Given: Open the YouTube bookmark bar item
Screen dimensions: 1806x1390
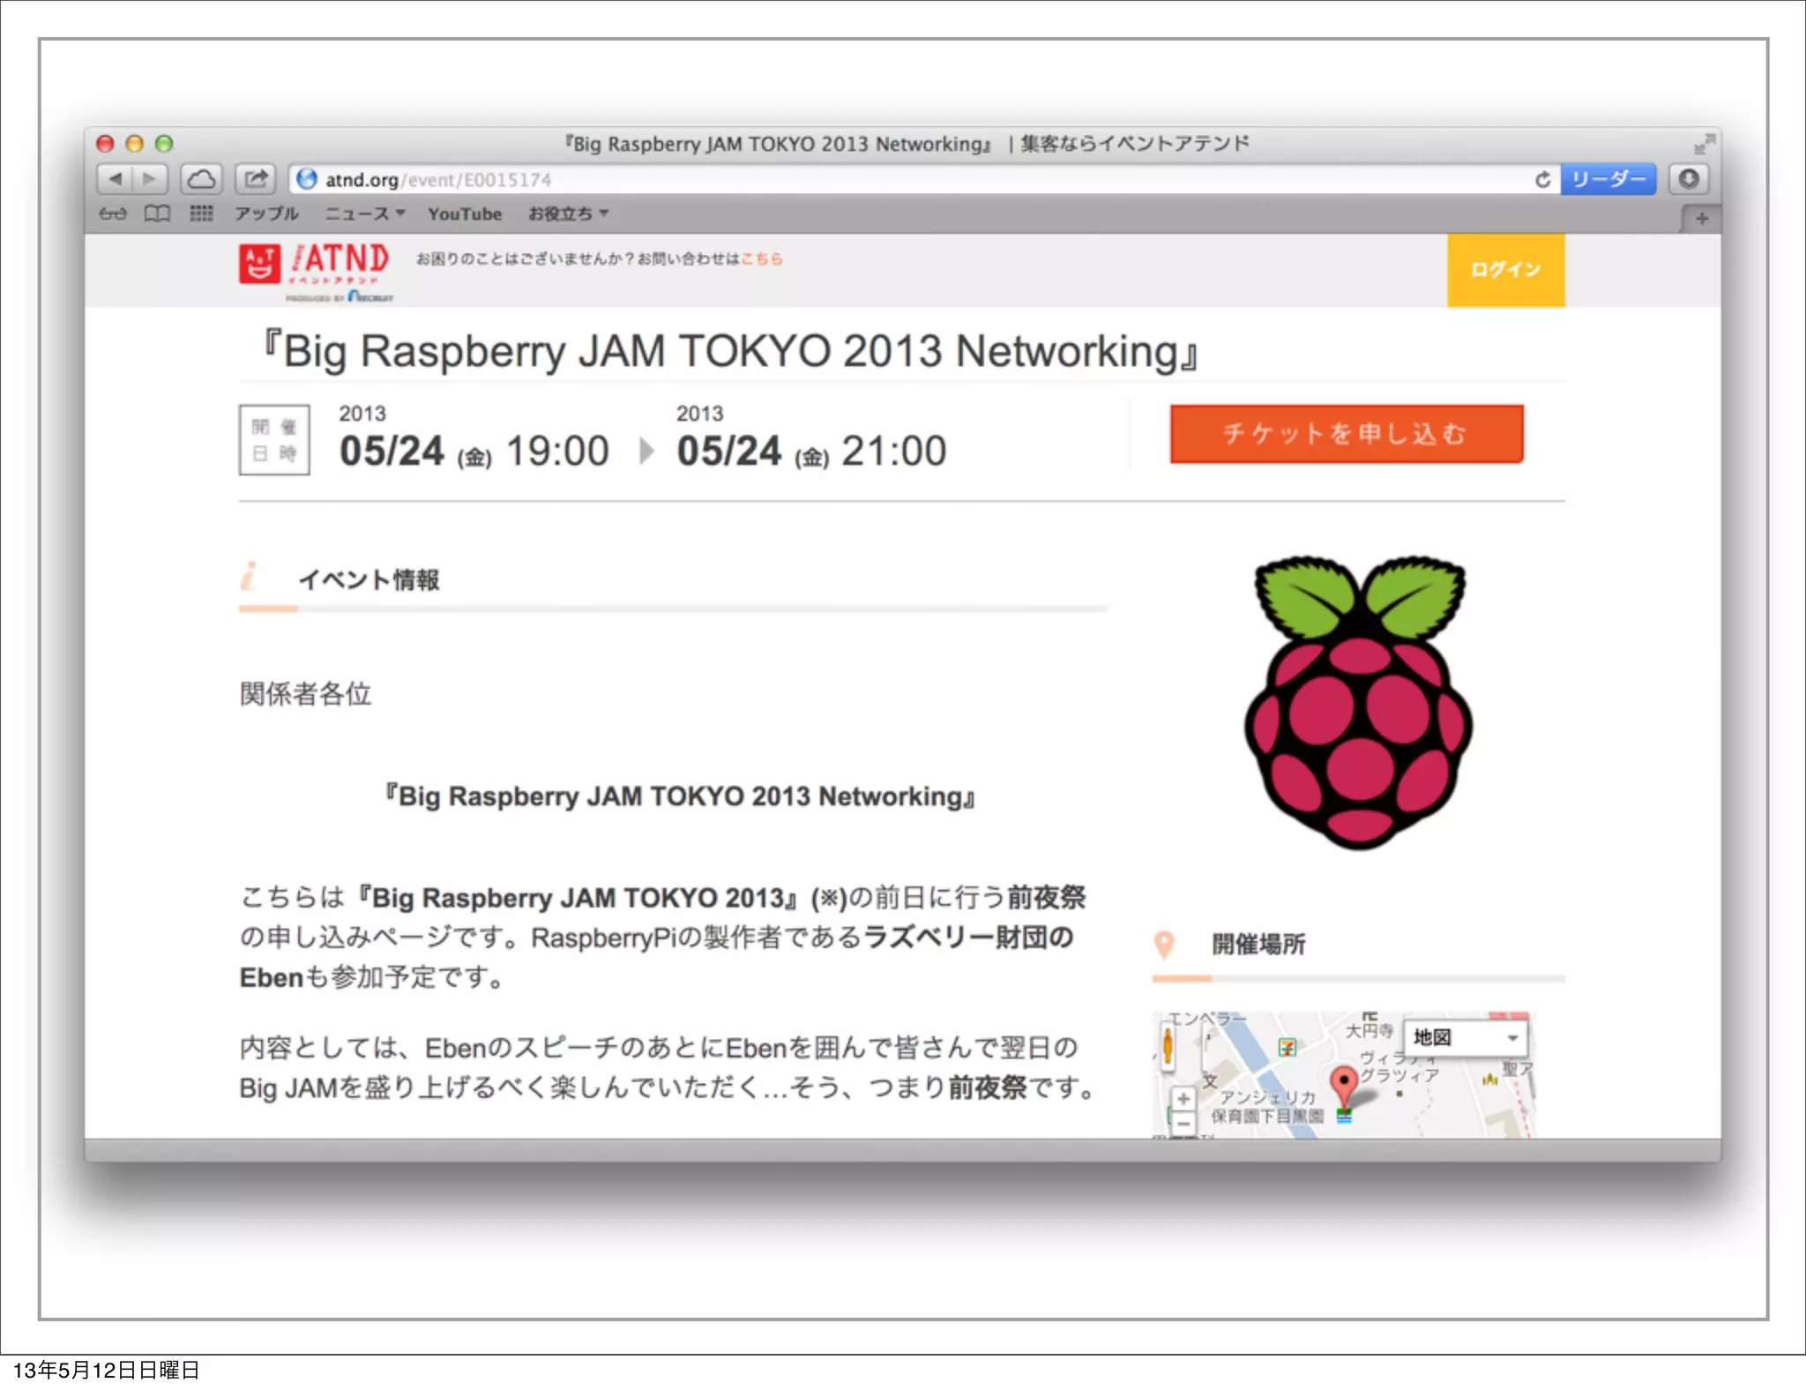Looking at the screenshot, I should coord(465,213).
